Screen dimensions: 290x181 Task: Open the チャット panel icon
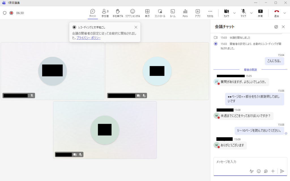(x=93, y=13)
